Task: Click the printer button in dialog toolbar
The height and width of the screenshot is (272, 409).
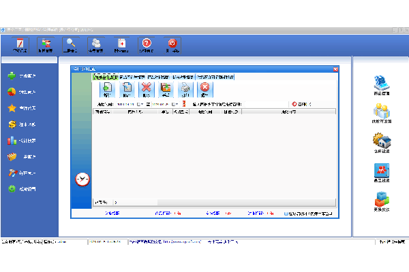Action: tap(185, 90)
